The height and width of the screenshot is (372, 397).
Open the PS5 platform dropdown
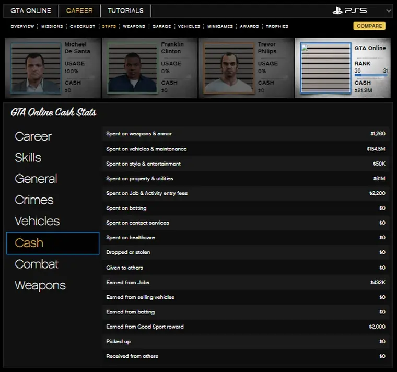pos(388,10)
